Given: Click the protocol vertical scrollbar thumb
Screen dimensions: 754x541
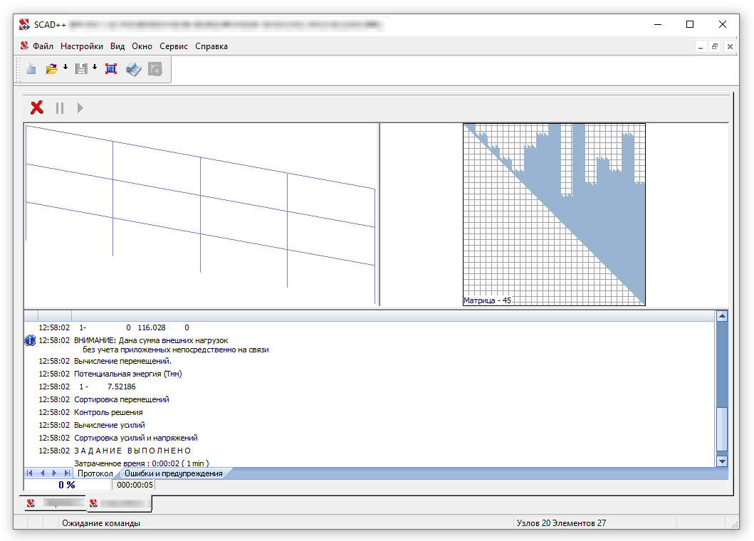Looking at the screenshot, I should pyautogui.click(x=722, y=429).
